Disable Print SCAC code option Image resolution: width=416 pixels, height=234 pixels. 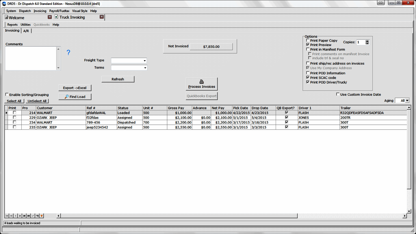click(308, 78)
